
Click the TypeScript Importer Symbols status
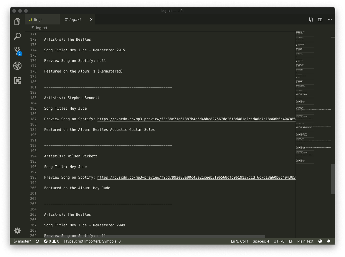pos(93,241)
